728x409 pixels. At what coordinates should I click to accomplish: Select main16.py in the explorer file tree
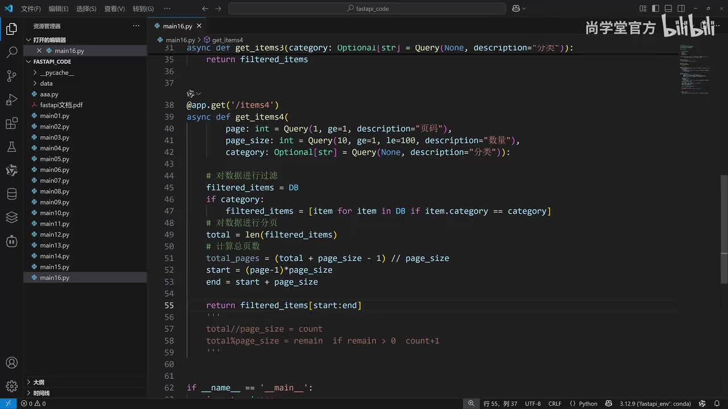(85, 278)
